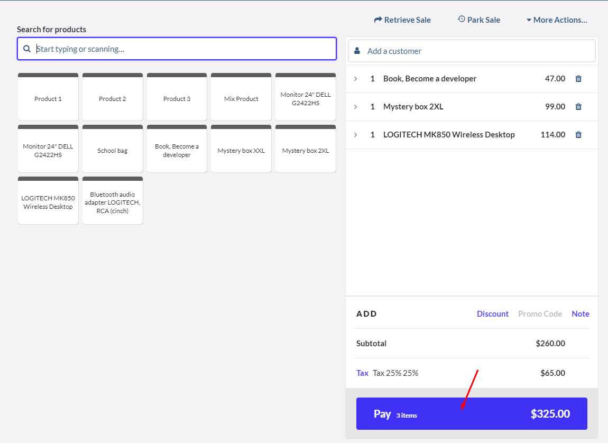Click the search magnifier icon
This screenshot has height=443, width=608.
pos(27,49)
